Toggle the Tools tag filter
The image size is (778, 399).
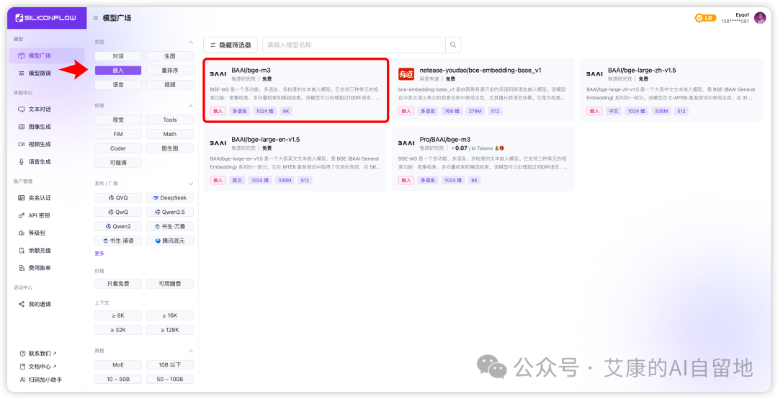[170, 120]
